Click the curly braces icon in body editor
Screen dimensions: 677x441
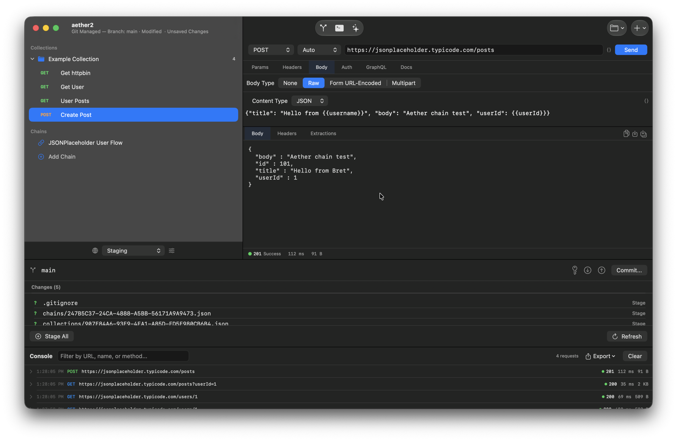click(x=646, y=101)
